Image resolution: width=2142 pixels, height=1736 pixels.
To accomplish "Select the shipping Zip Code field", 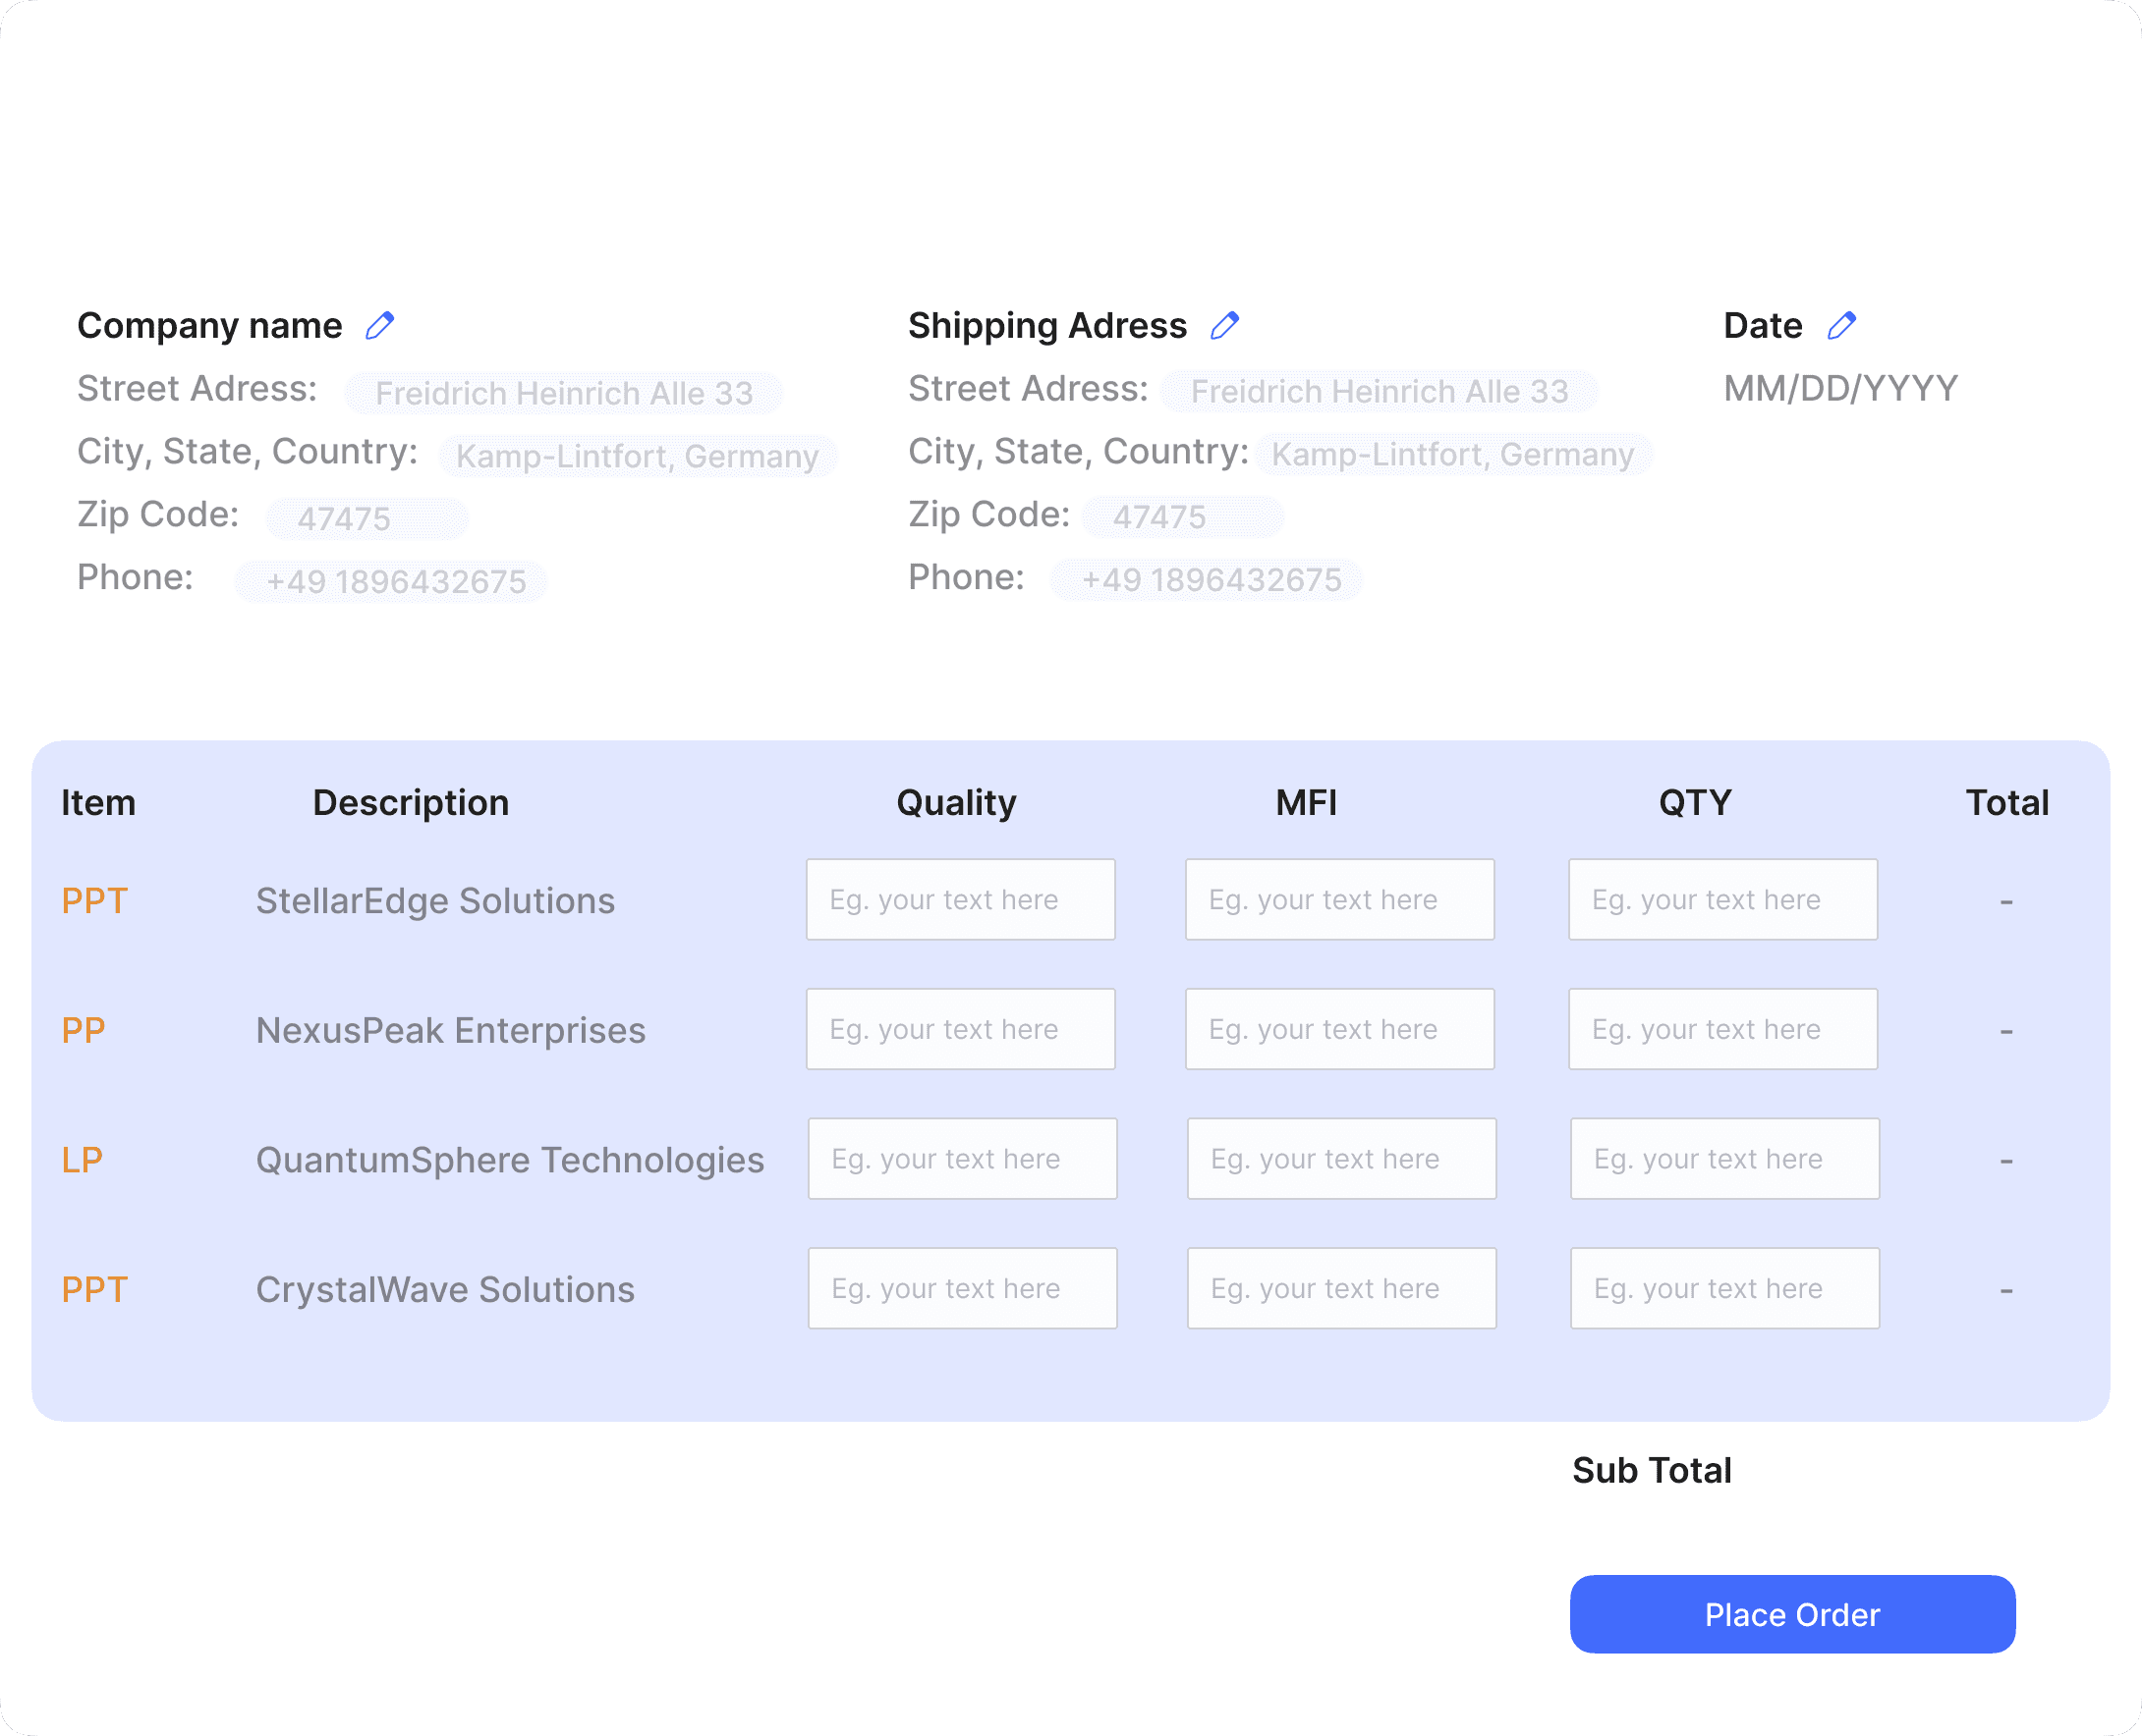I will click(1183, 517).
